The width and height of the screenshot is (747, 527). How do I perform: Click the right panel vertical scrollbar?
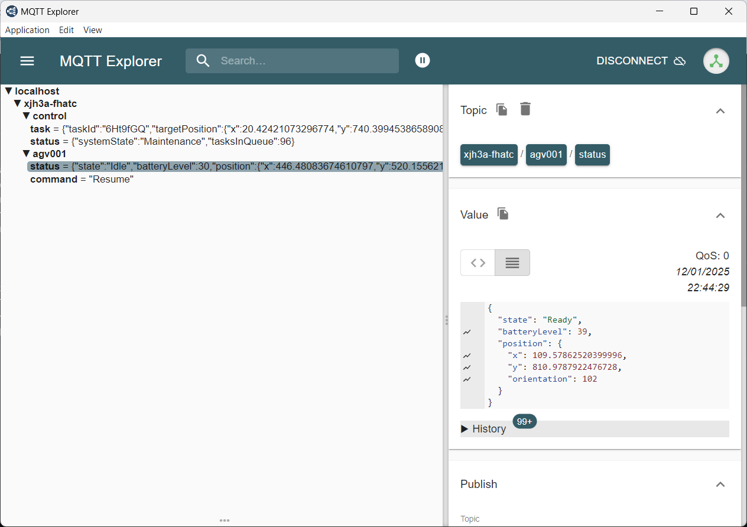click(743, 195)
